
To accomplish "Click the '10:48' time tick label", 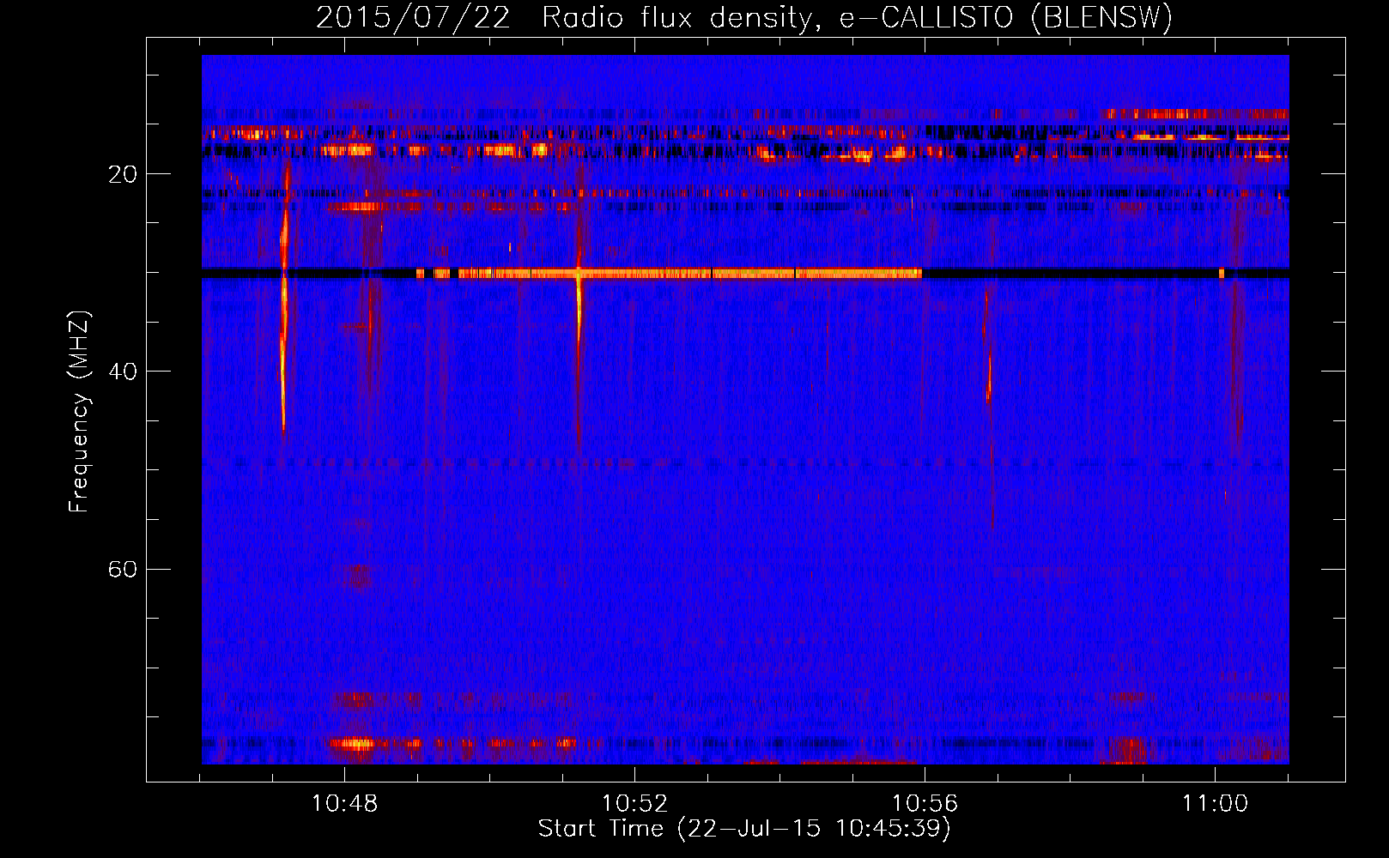I will point(344,804).
